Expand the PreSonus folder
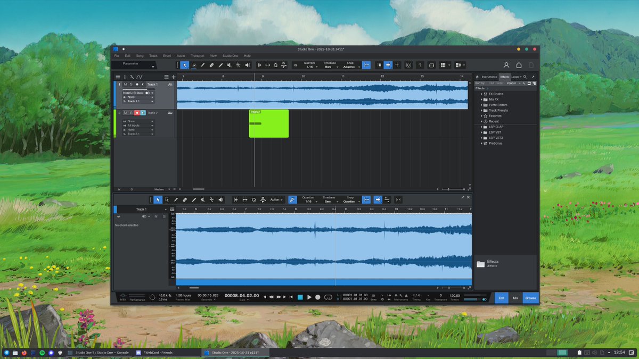The image size is (639, 359). (x=481, y=143)
